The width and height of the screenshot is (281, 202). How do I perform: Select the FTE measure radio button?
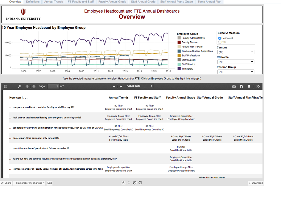click(x=220, y=42)
